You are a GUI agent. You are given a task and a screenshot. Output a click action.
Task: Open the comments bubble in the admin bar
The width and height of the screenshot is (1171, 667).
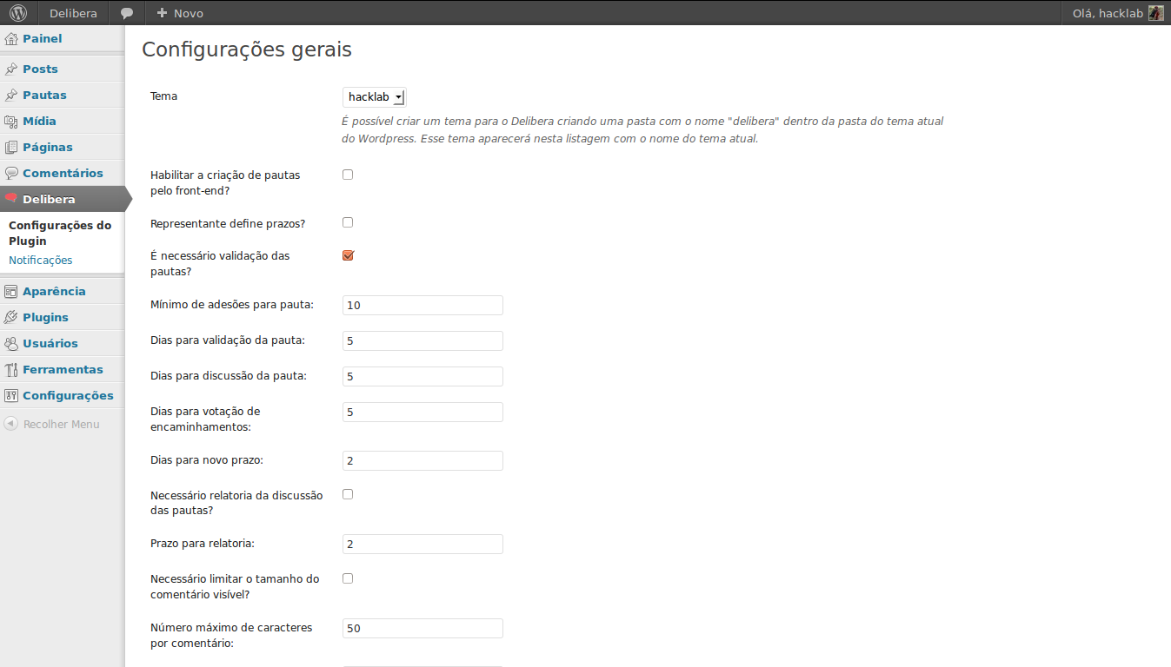[x=127, y=13]
